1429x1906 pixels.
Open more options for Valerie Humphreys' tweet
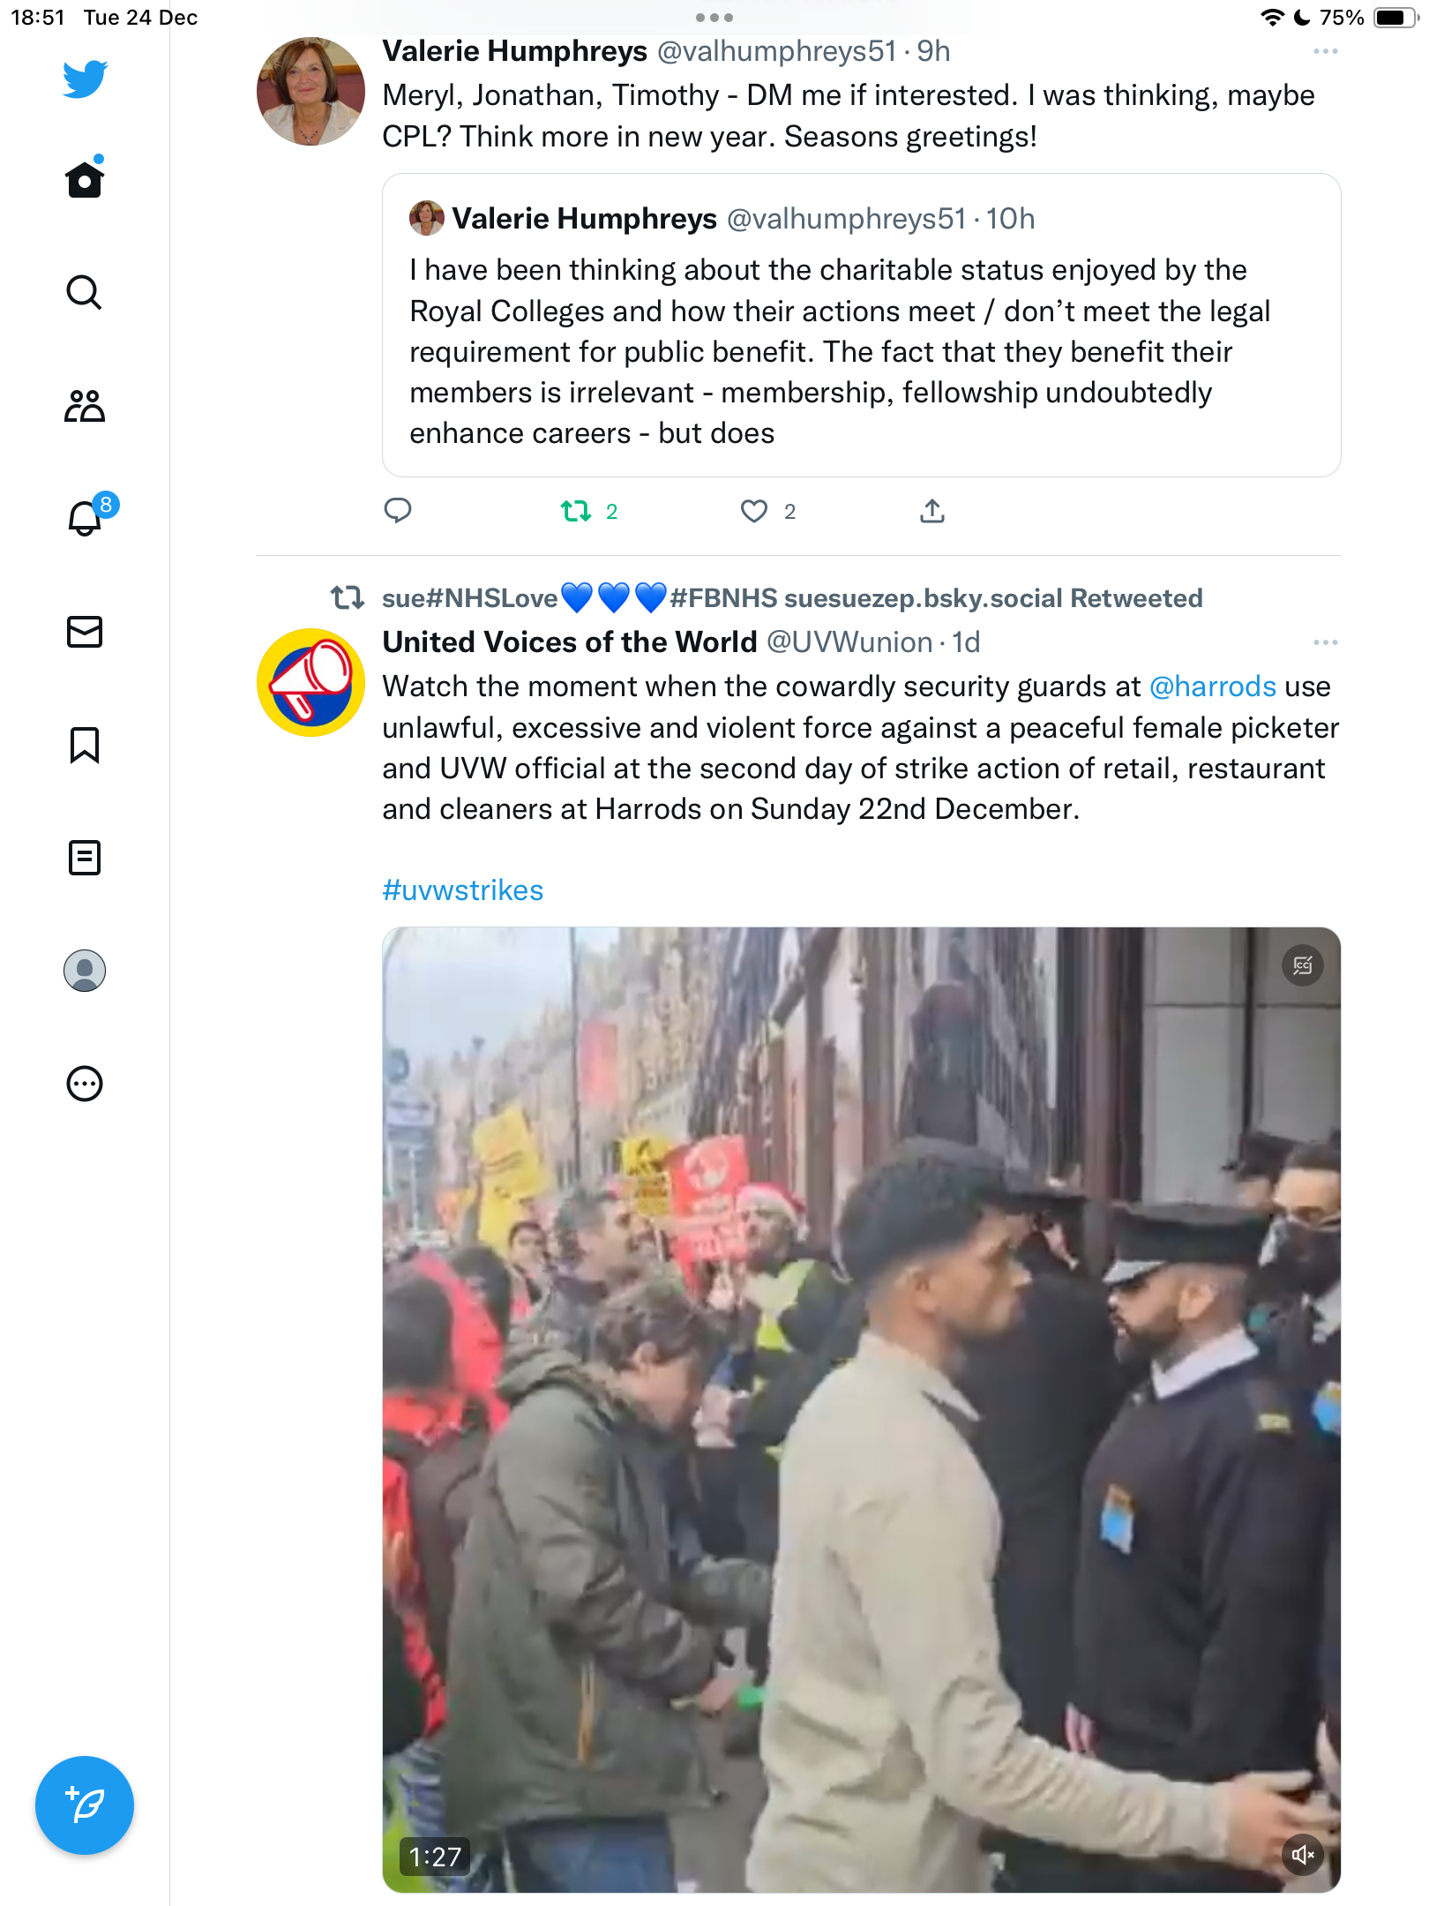pos(1325,51)
